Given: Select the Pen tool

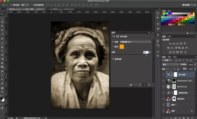Looking at the screenshot, I should tap(2, 71).
